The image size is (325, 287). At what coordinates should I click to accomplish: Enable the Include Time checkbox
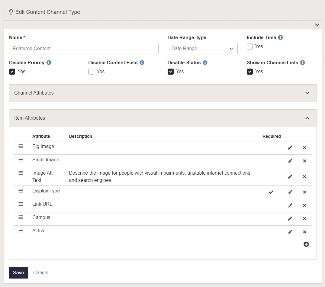coord(250,47)
